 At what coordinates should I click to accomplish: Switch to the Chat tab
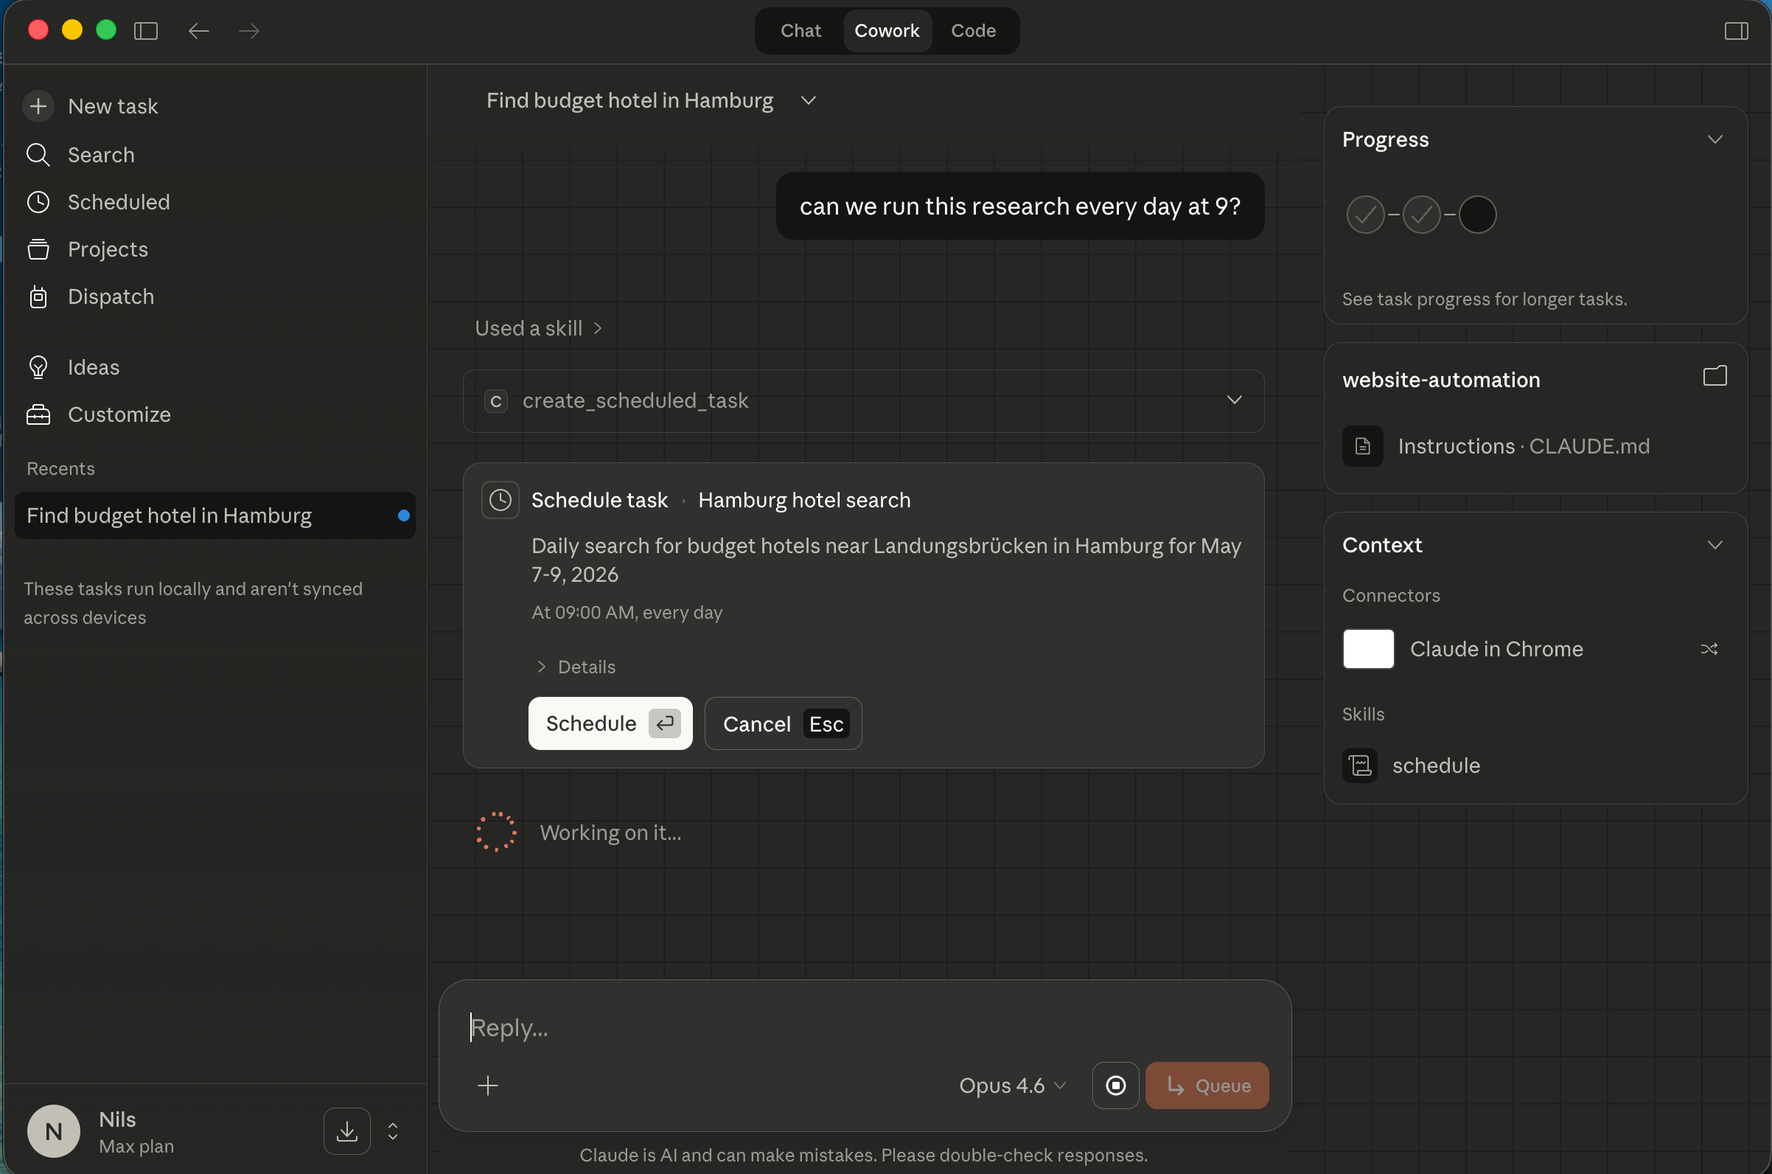click(800, 31)
